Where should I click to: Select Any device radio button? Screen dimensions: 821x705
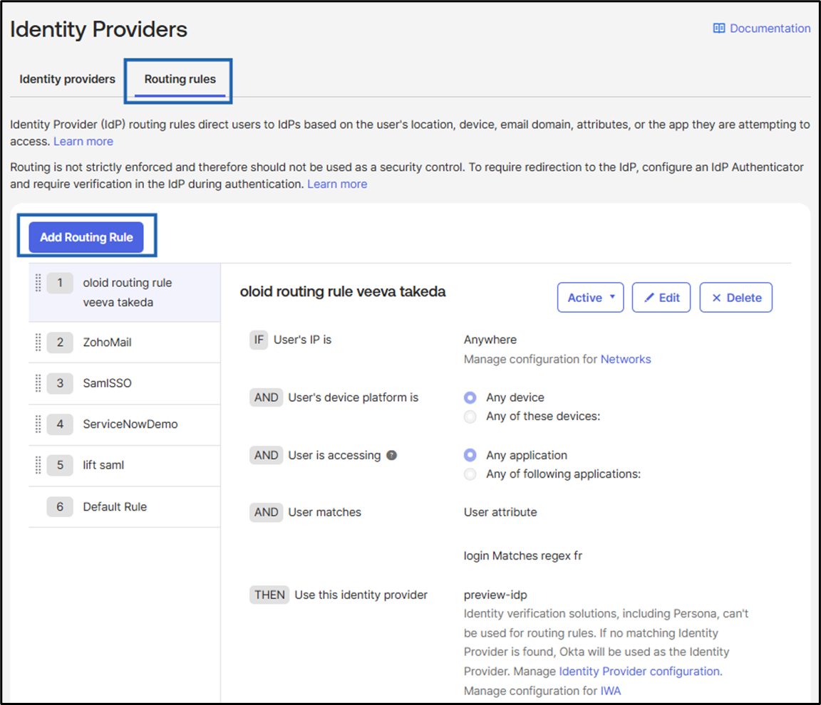[470, 397]
